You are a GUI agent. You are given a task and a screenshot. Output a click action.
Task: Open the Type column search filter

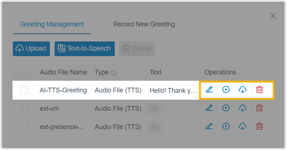pyautogui.click(x=114, y=73)
